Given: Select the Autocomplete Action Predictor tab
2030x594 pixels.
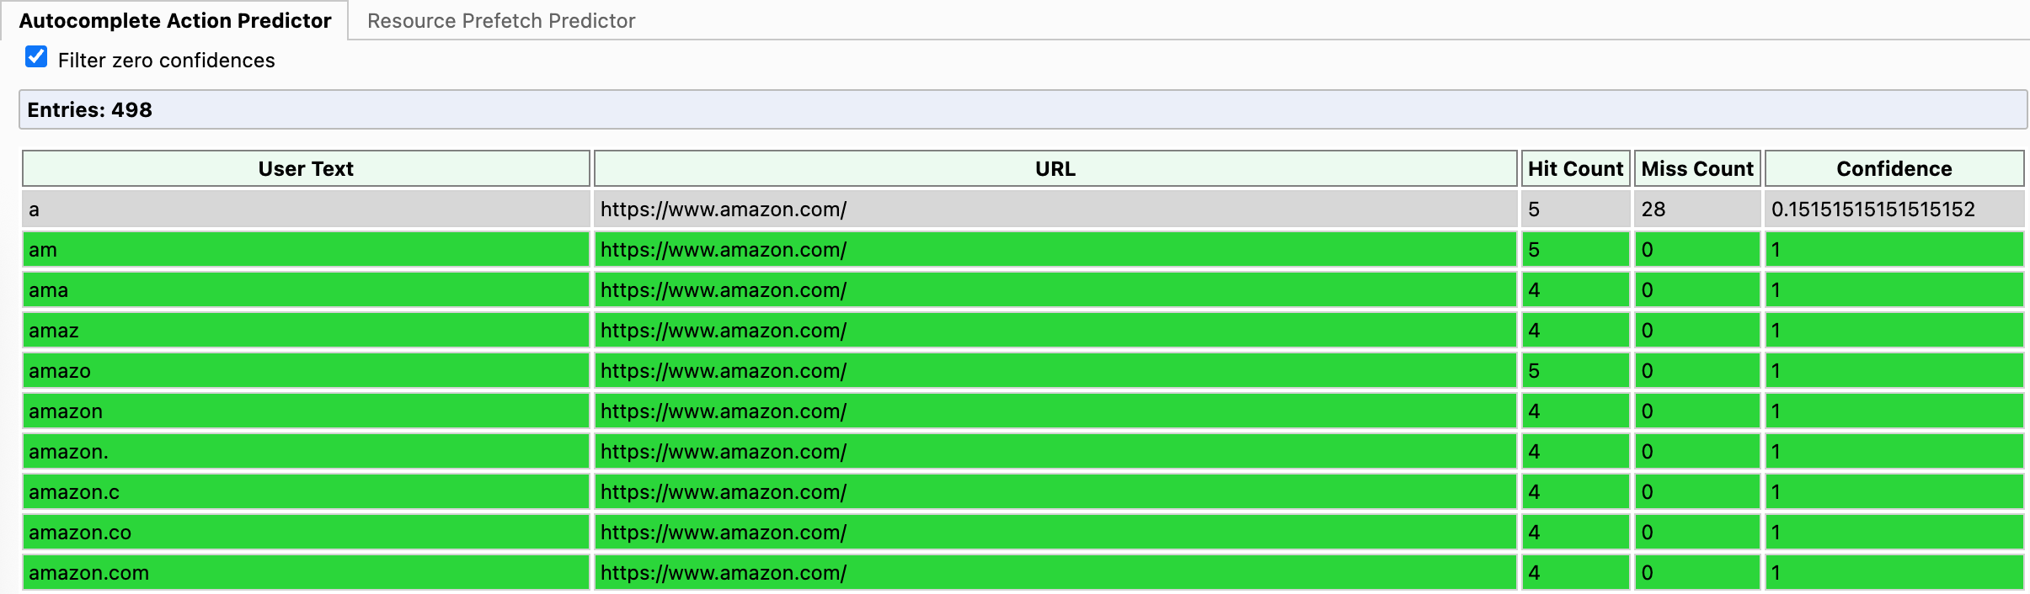Looking at the screenshot, I should pos(175,21).
